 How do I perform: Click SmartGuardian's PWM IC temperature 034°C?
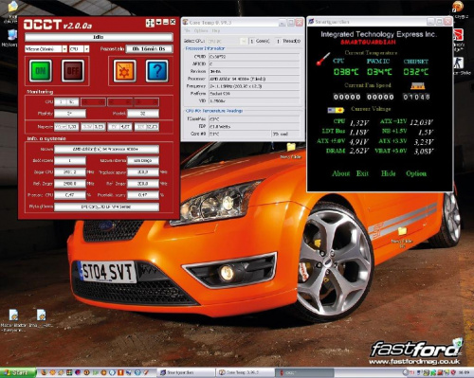(x=379, y=72)
